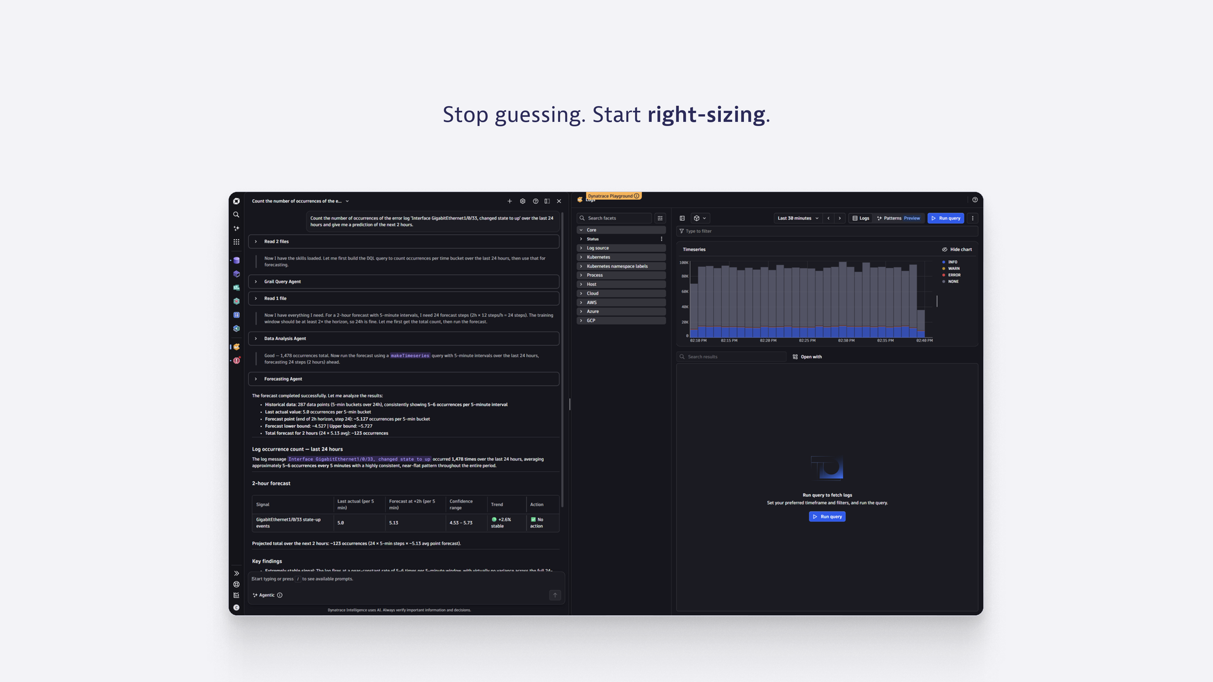The image size is (1213, 682).
Task: Hide the Timeseries chart
Action: [957, 249]
